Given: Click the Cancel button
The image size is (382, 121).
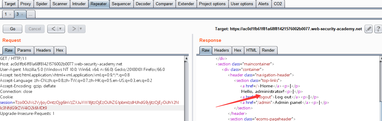Looking at the screenshot, I should [x=35, y=29].
